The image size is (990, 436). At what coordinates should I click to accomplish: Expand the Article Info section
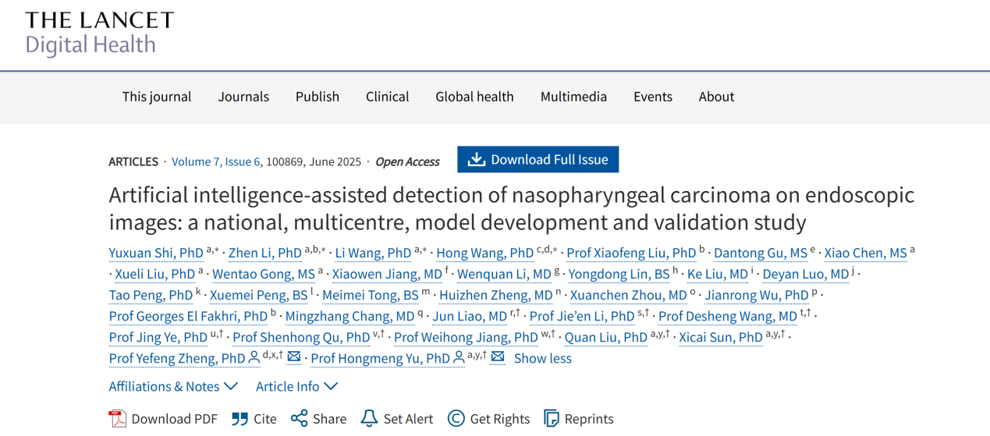pyautogui.click(x=296, y=386)
